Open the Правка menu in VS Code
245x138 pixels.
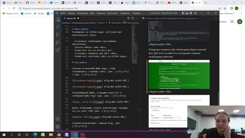pyautogui.click(x=71, y=13)
